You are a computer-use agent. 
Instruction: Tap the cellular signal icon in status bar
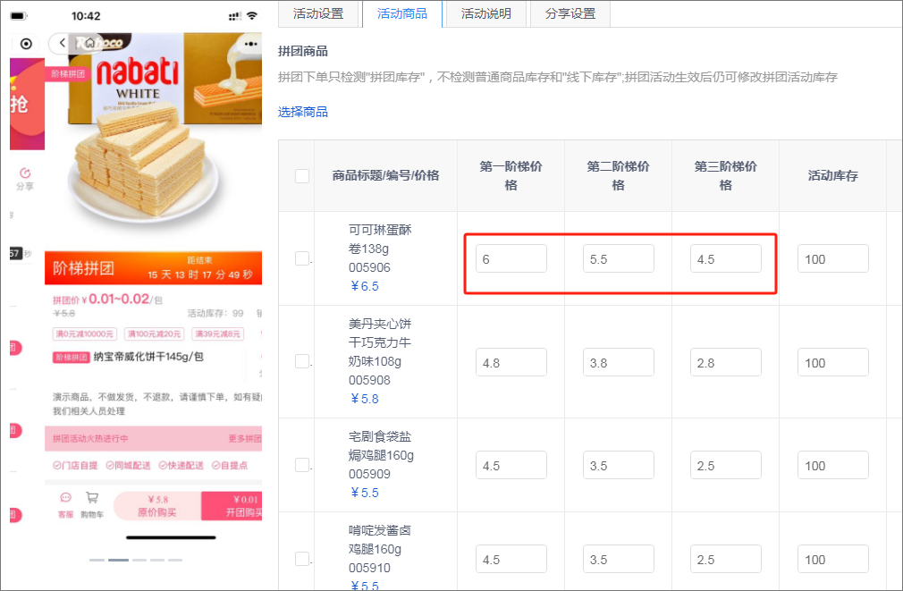(x=234, y=16)
